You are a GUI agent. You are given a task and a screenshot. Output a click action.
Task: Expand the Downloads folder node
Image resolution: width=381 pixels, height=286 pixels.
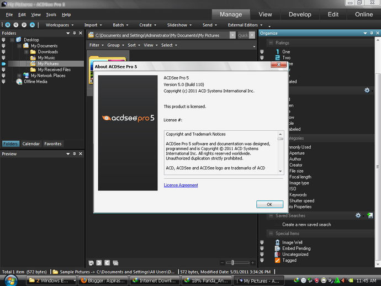[26, 52]
